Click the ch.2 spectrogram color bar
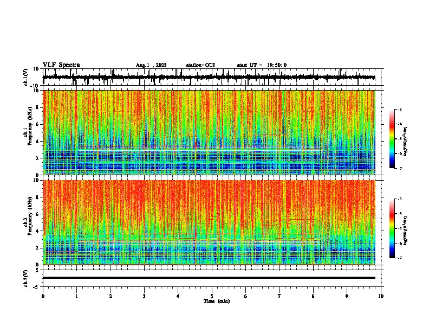429x332 pixels. [392, 228]
